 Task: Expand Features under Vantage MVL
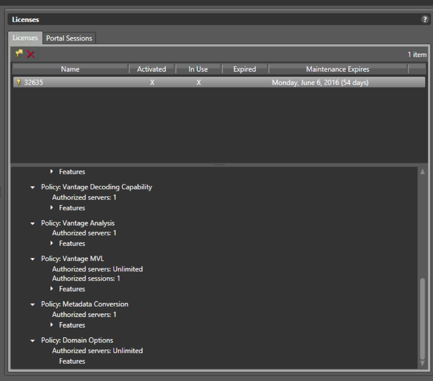click(x=52, y=289)
